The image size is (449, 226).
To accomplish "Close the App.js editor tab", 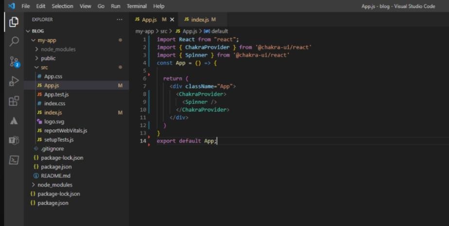I will (172, 19).
